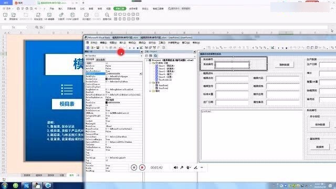Viewport: 336px width, 189px height.
Task: Open the Windows Start button
Action: coord(5,185)
